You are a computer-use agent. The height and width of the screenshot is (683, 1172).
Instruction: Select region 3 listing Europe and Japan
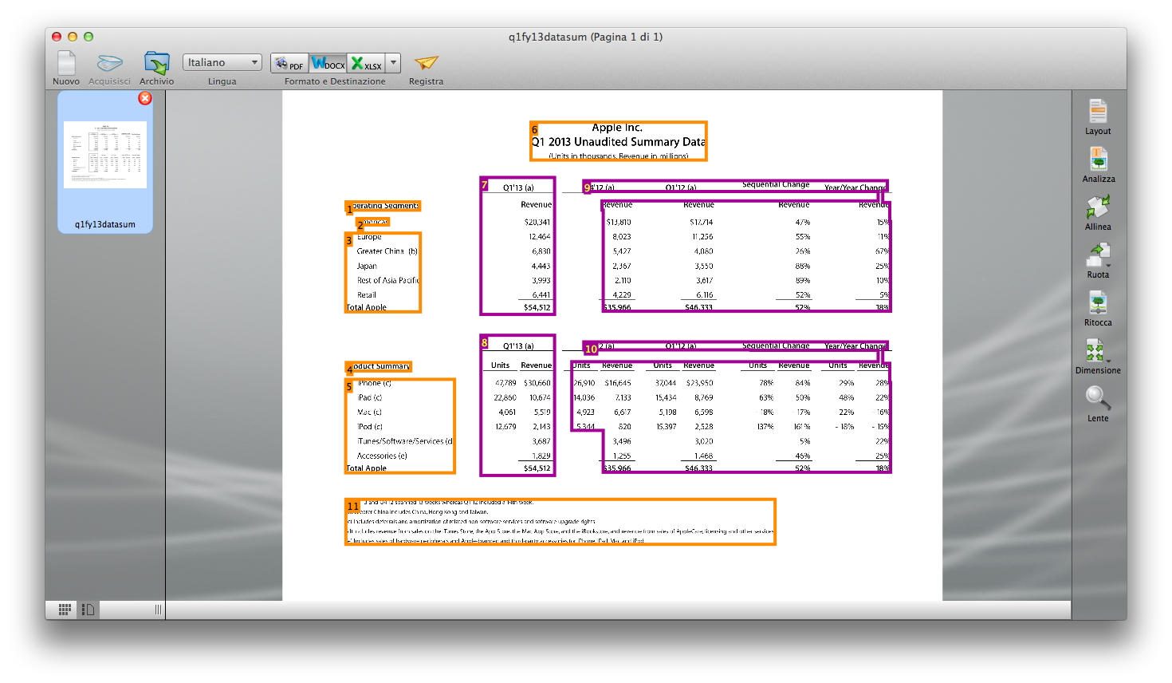click(383, 273)
